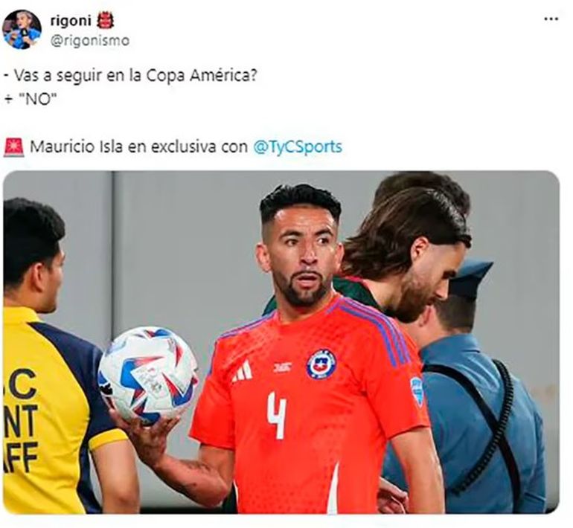This screenshot has width=573, height=528.
Task: Select the "NO" answer line
Action: [x=28, y=99]
